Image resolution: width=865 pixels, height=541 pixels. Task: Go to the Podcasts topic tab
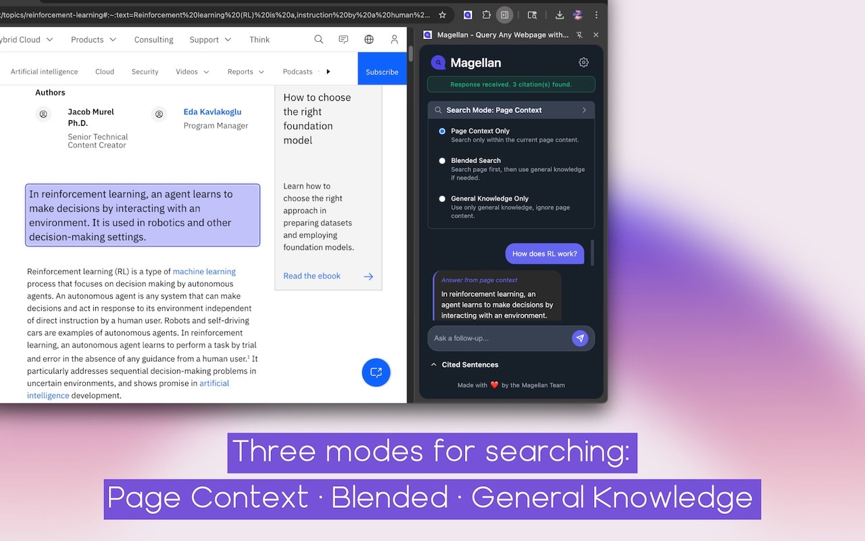298,72
